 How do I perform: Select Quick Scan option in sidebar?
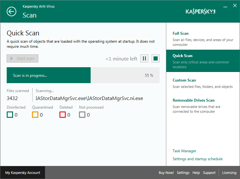pos(183,56)
